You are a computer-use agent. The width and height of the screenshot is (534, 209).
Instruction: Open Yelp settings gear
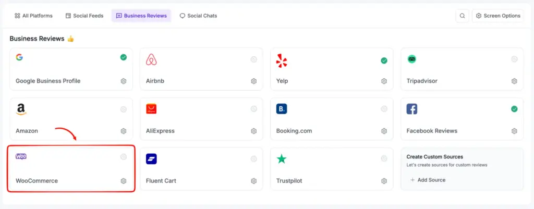coord(384,81)
